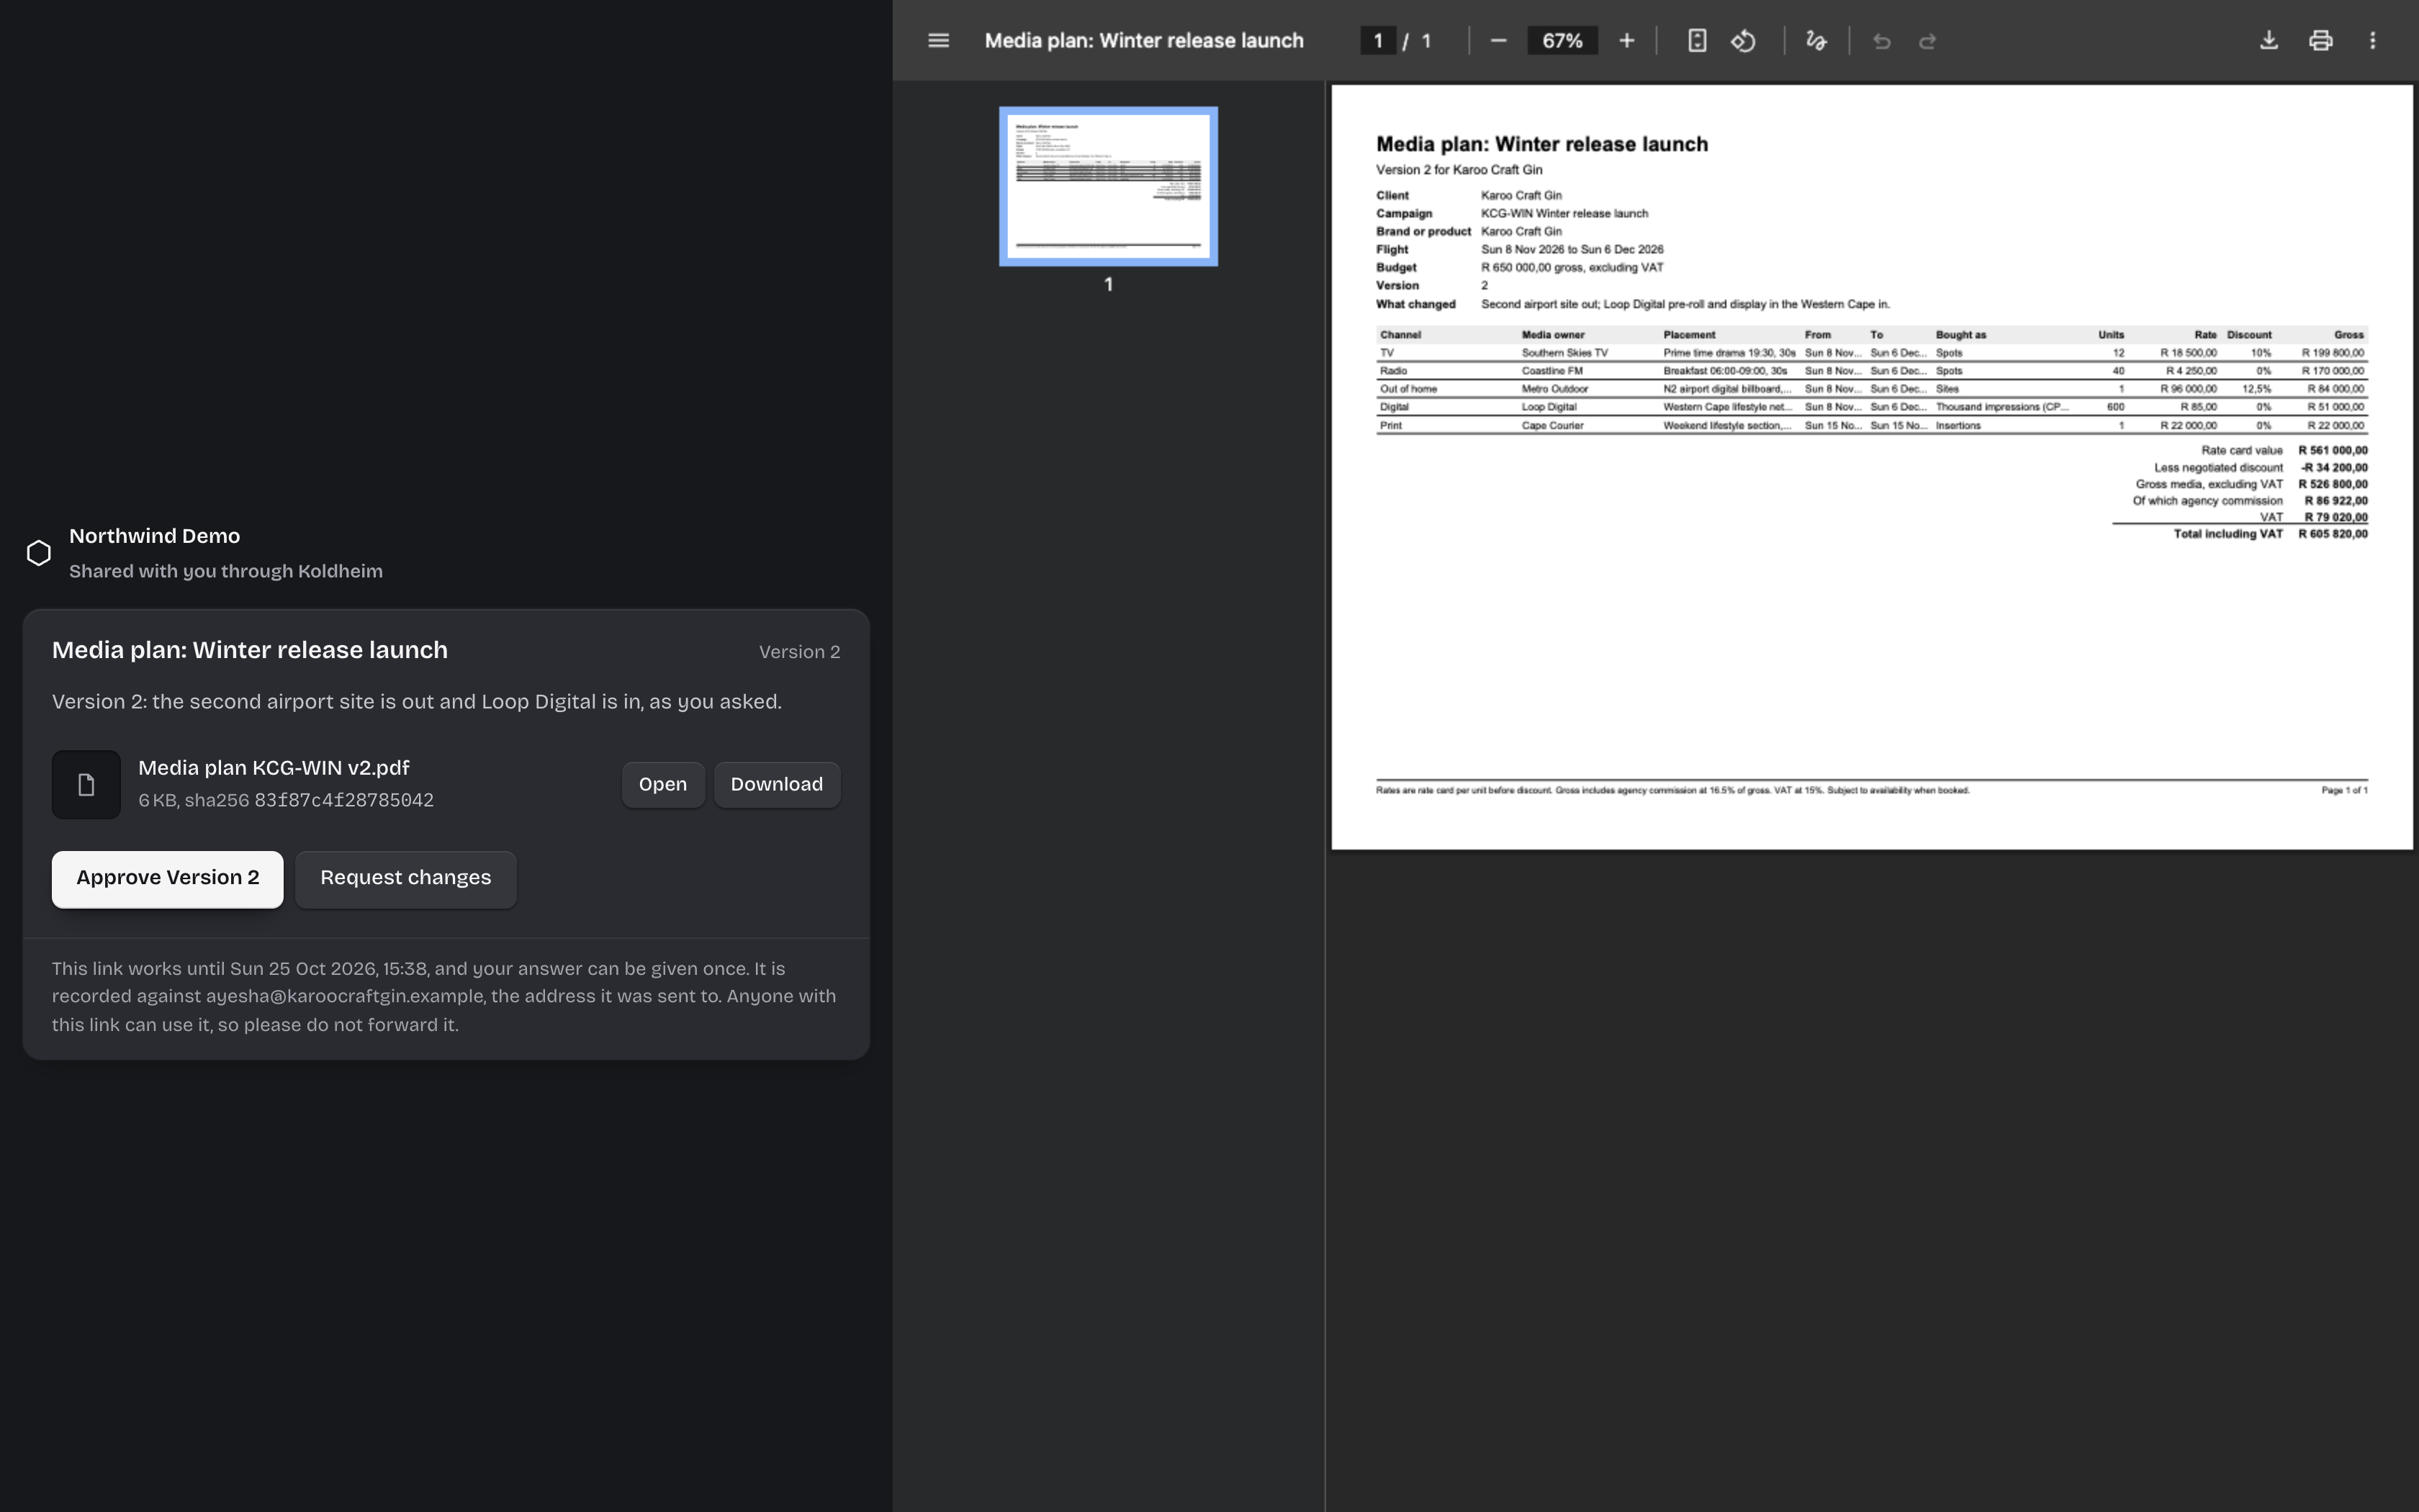This screenshot has height=1512, width=2419.
Task: Click the Northwind Demo heading
Action: tap(155, 536)
